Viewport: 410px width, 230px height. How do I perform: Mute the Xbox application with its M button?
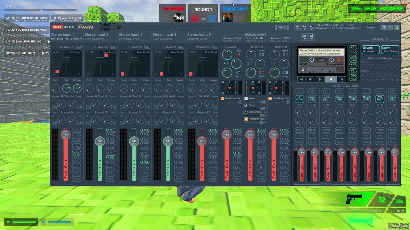(264, 102)
